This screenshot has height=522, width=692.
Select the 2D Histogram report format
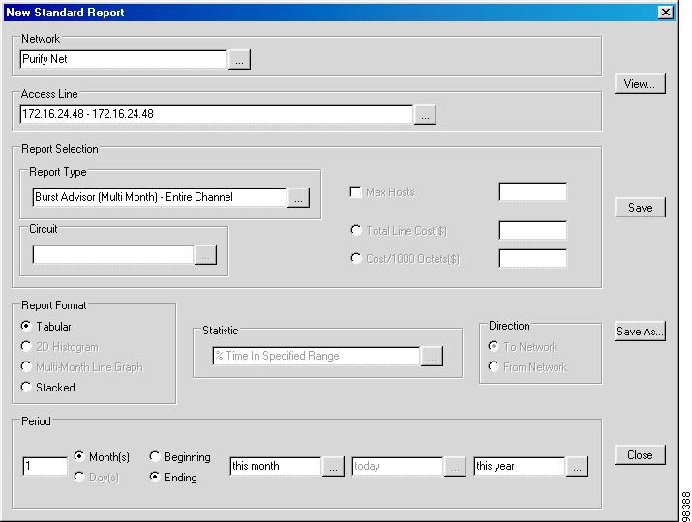(26, 346)
